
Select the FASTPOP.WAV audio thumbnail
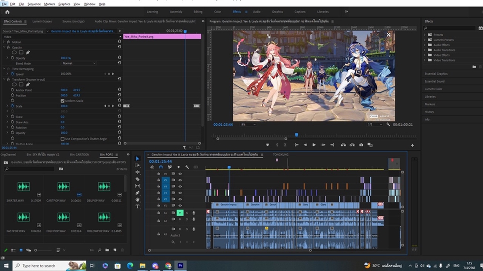coord(24,217)
